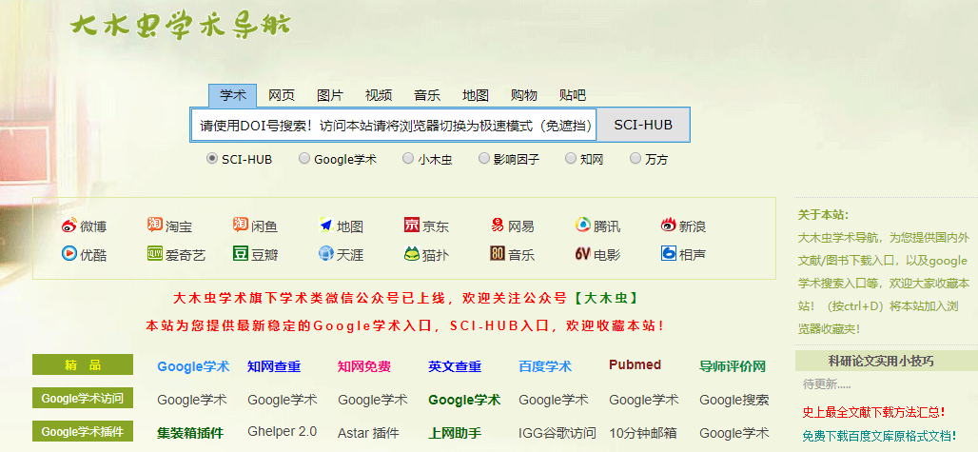Click the 闲鱼 icon
This screenshot has width=978, height=452.
tap(241, 225)
